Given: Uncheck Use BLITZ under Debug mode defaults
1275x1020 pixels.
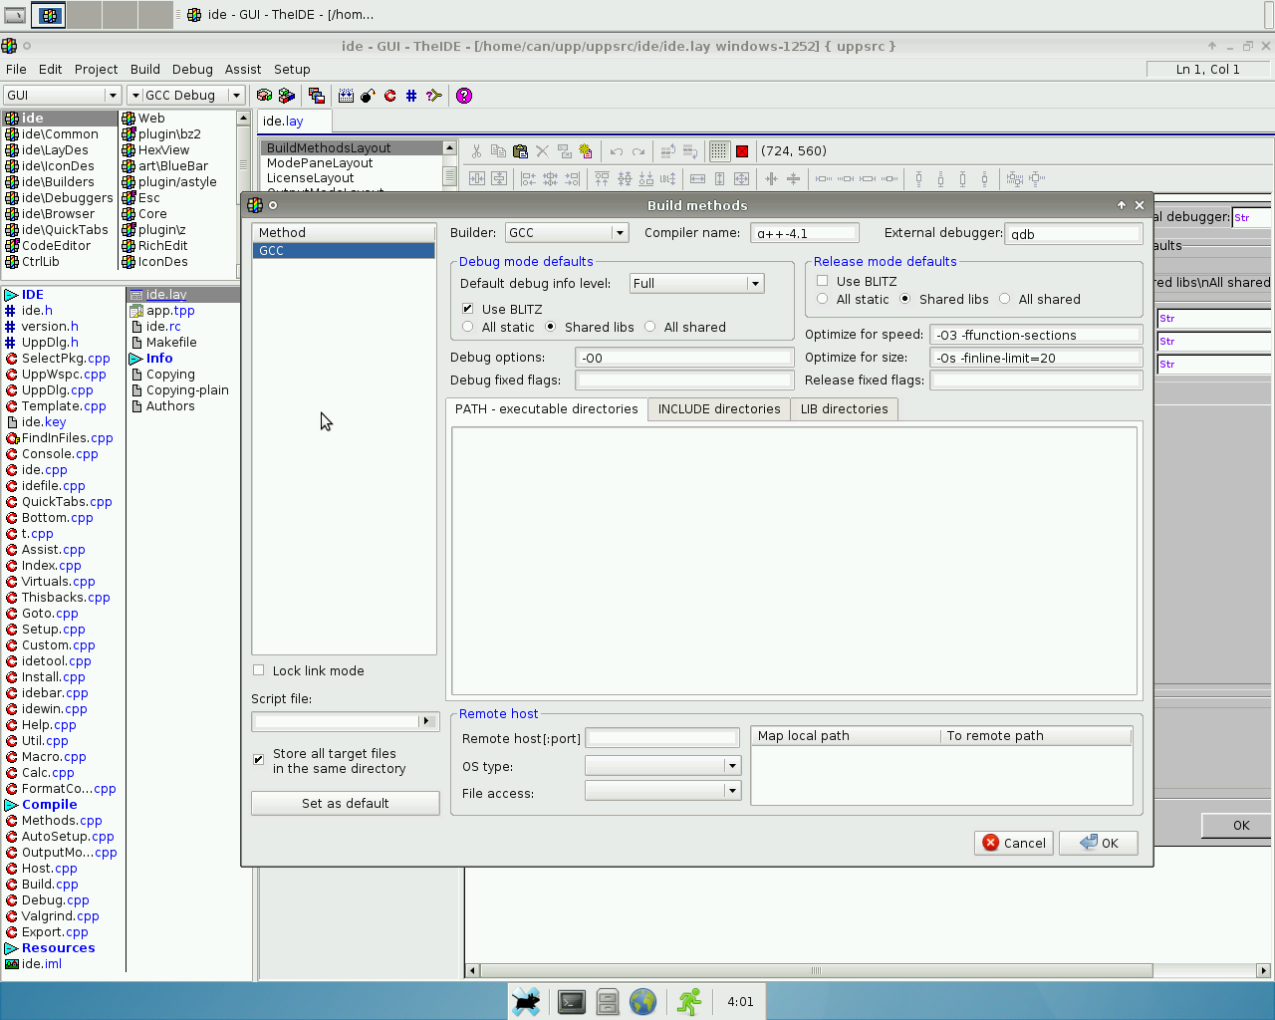Looking at the screenshot, I should tap(468, 309).
